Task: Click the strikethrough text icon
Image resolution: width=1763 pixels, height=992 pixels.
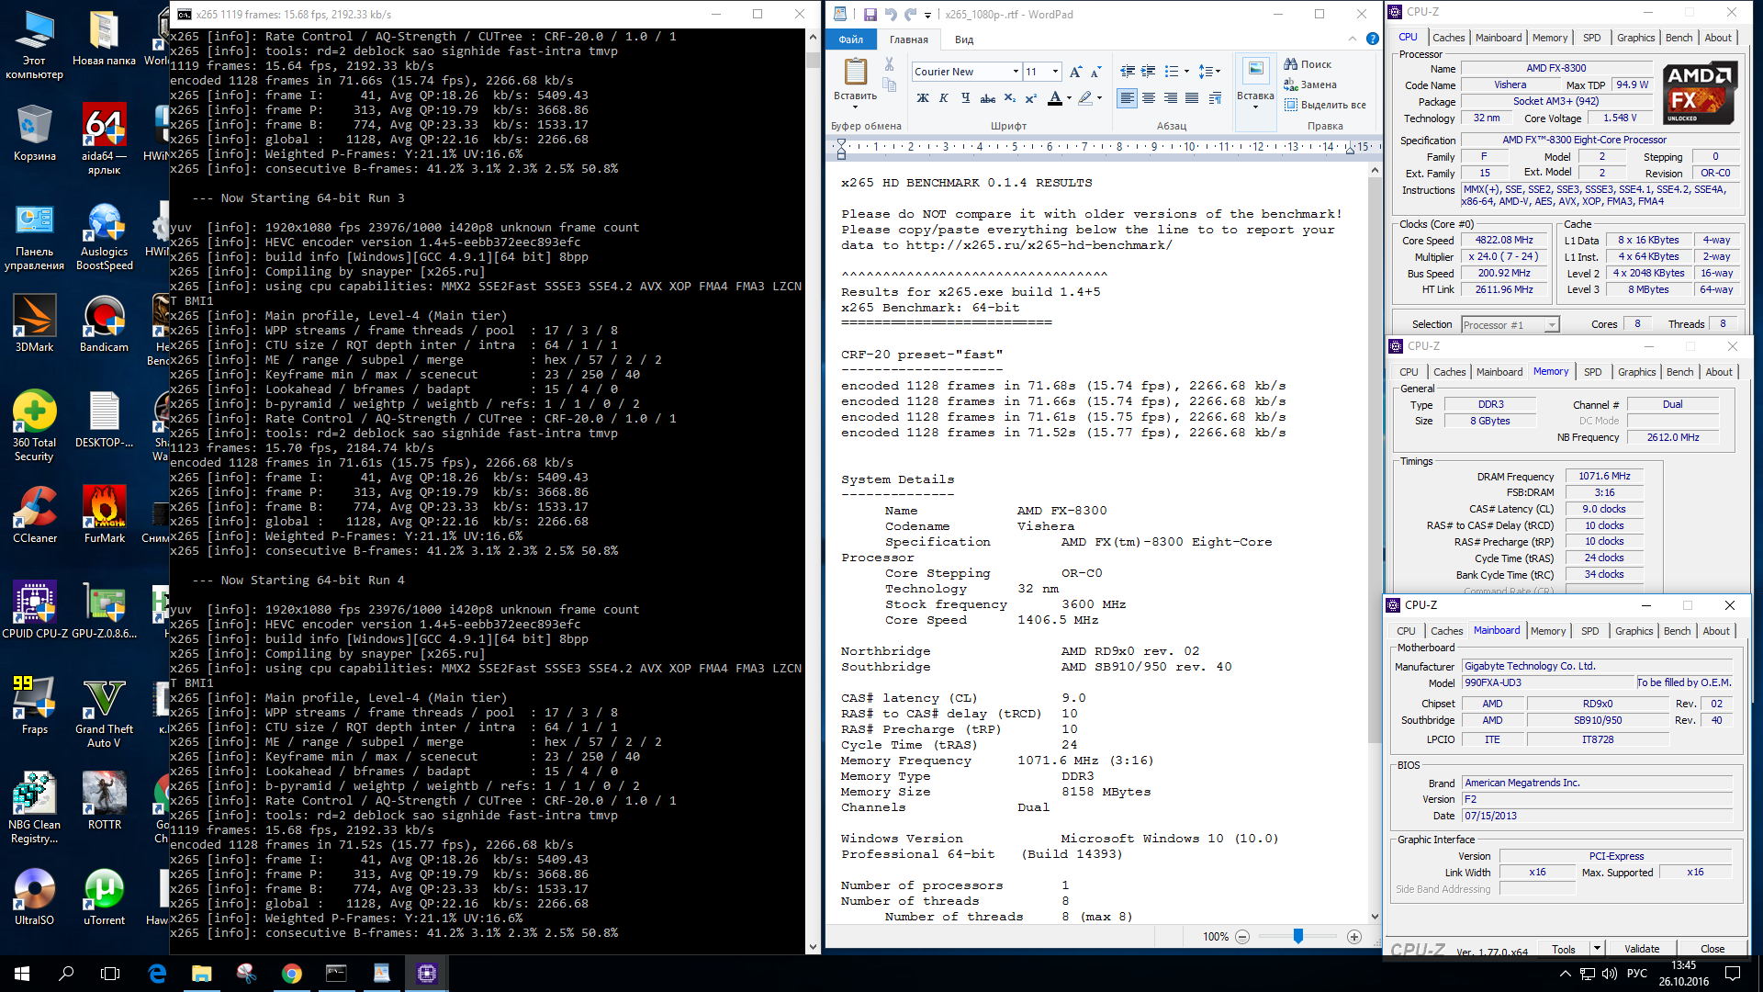Action: 987,98
